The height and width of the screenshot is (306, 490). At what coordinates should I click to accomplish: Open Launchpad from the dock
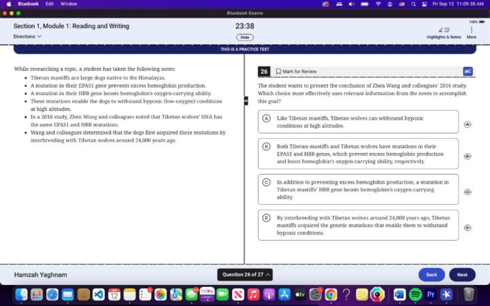point(37,294)
